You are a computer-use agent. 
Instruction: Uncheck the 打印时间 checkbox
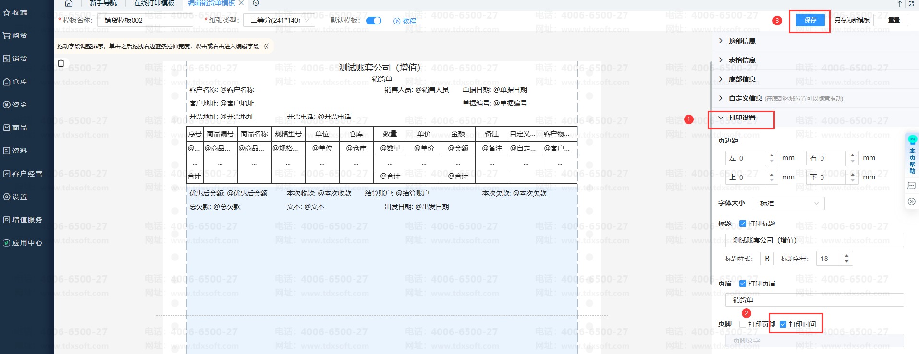click(783, 324)
